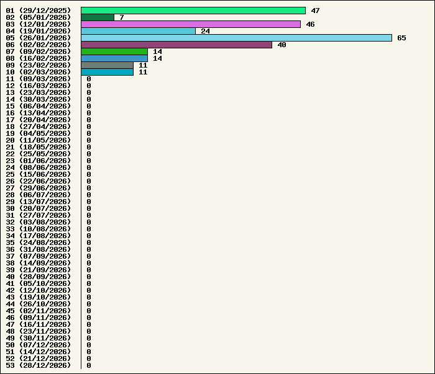Click the value label 47
This screenshot has width=435, height=374.
click(x=315, y=11)
